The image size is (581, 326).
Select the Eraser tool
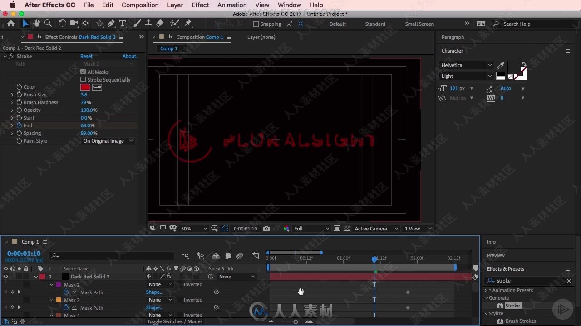coord(160,24)
